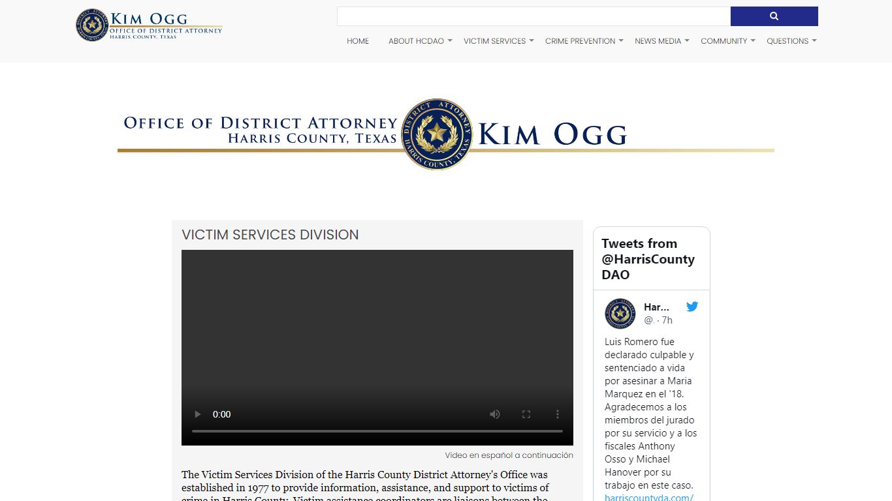Viewport: 892px width, 501px height.
Task: Play the Victim Services video
Action: point(197,414)
